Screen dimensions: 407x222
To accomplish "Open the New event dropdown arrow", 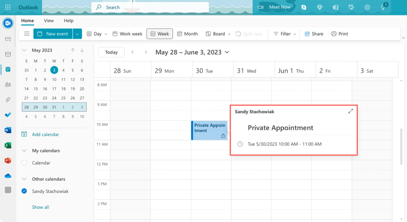I will [x=78, y=34].
